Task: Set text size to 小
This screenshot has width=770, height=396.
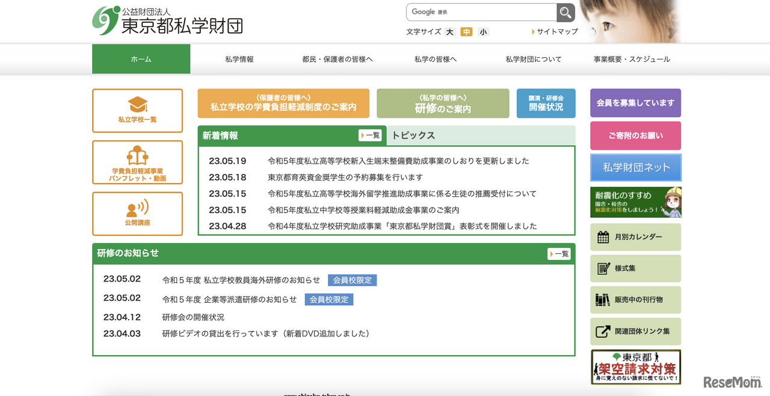Action: coord(483,31)
